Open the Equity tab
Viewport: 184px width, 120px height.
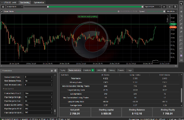tap(63, 70)
